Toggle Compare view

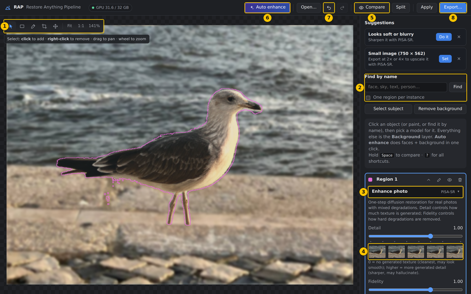(372, 7)
